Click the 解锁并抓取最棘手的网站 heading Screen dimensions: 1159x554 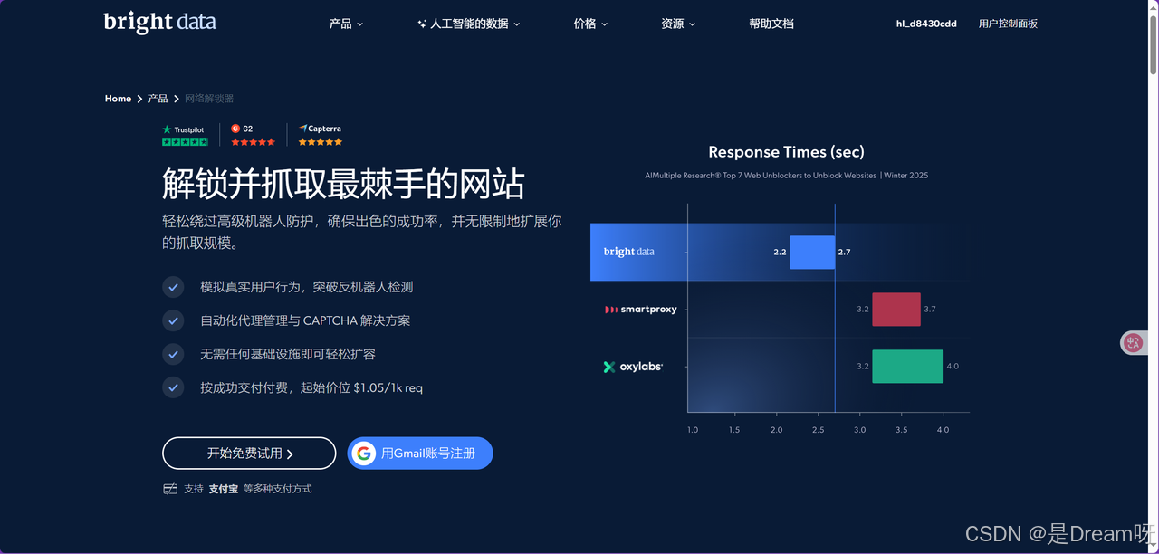tap(343, 184)
